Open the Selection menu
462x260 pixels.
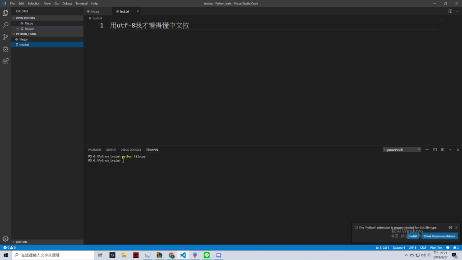34,4
